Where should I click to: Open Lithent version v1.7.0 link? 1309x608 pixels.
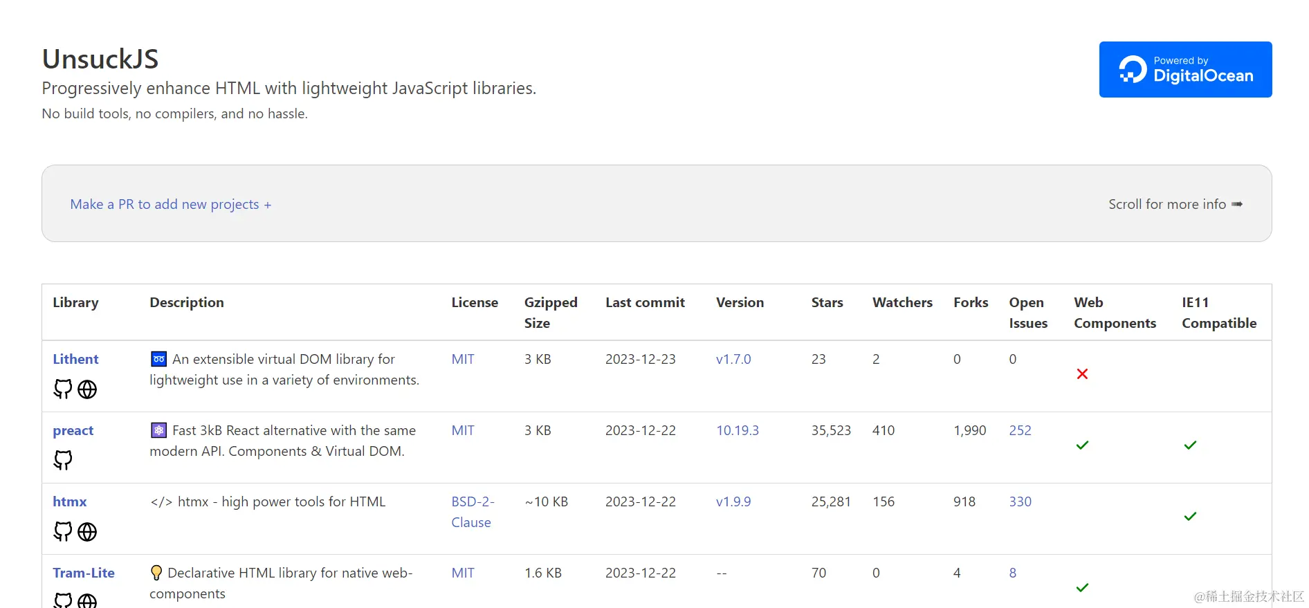tap(733, 359)
